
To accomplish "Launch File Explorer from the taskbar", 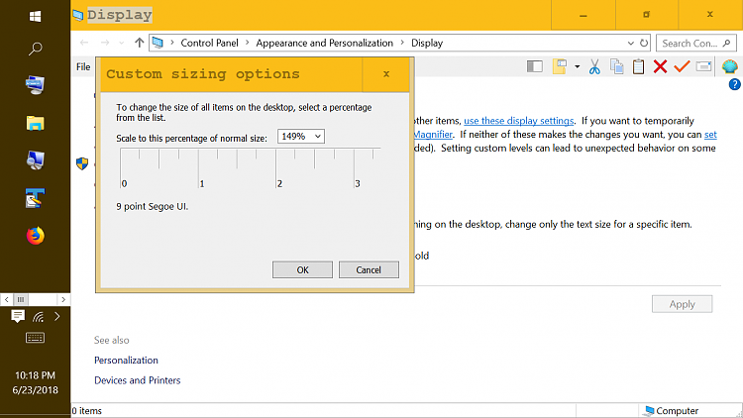I will pyautogui.click(x=35, y=123).
